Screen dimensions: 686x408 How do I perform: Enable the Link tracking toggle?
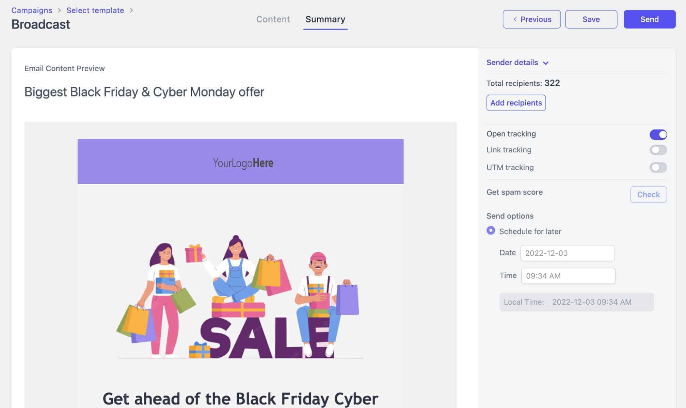[x=658, y=150]
